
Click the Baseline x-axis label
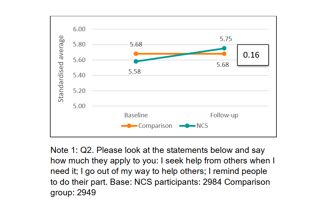(x=136, y=115)
